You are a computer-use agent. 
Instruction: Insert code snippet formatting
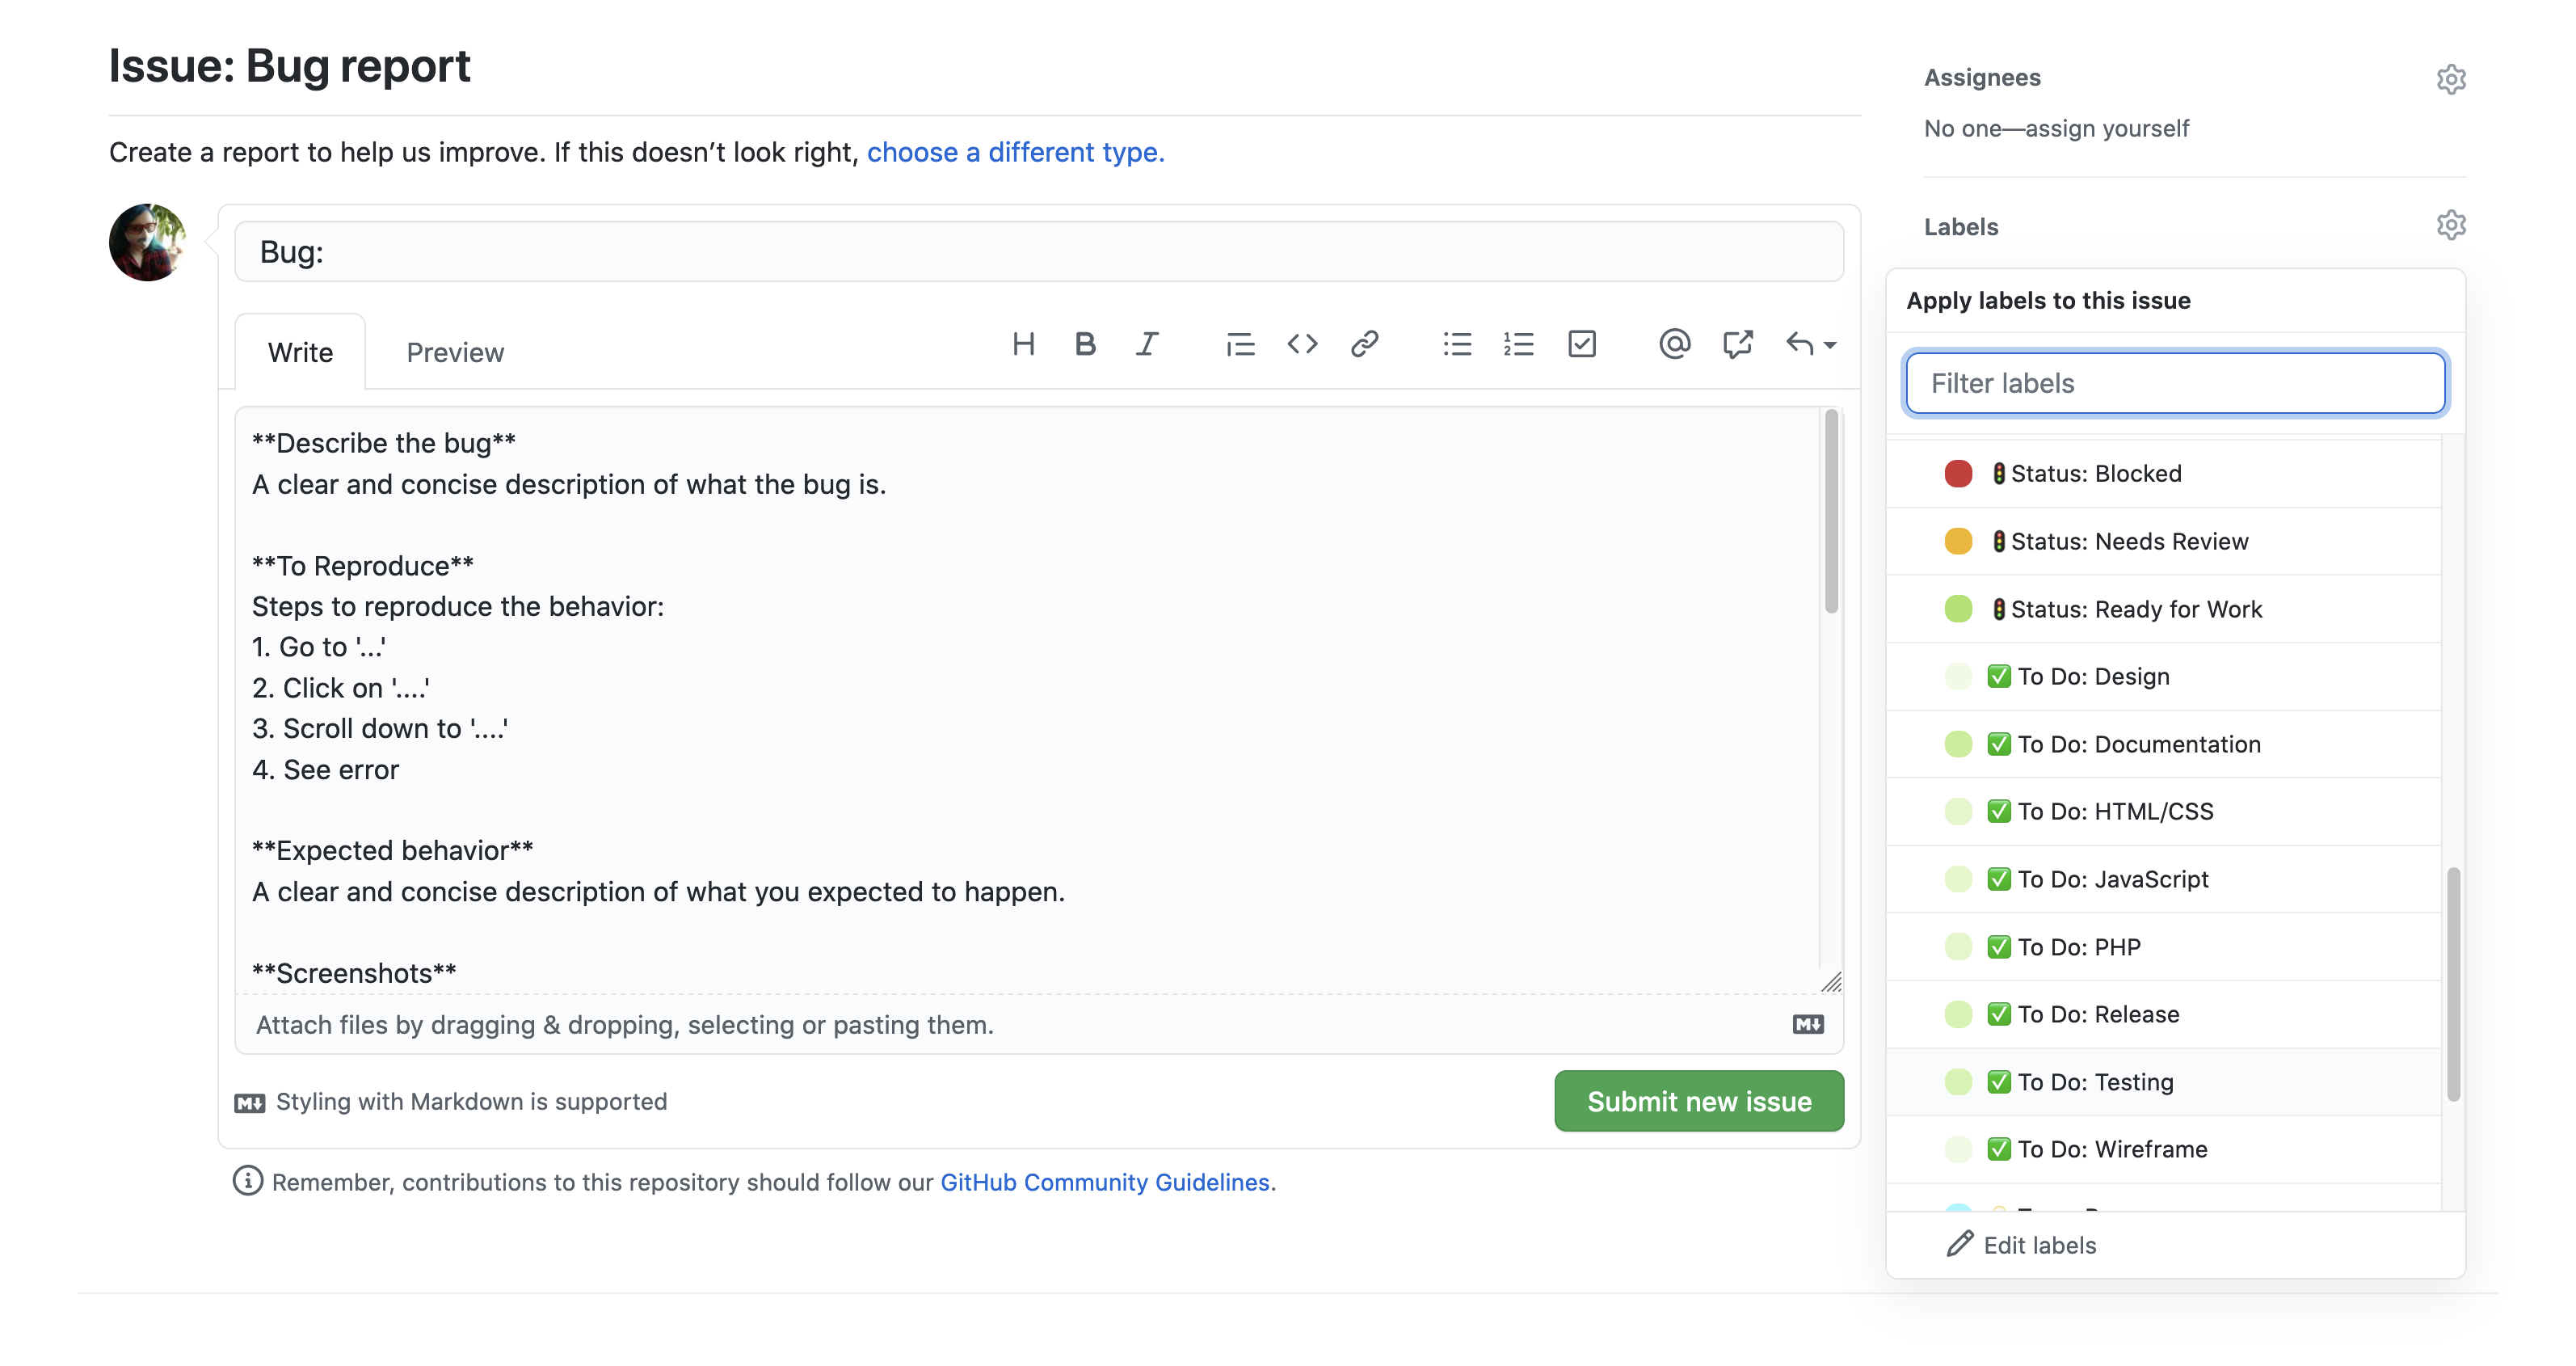point(1302,345)
